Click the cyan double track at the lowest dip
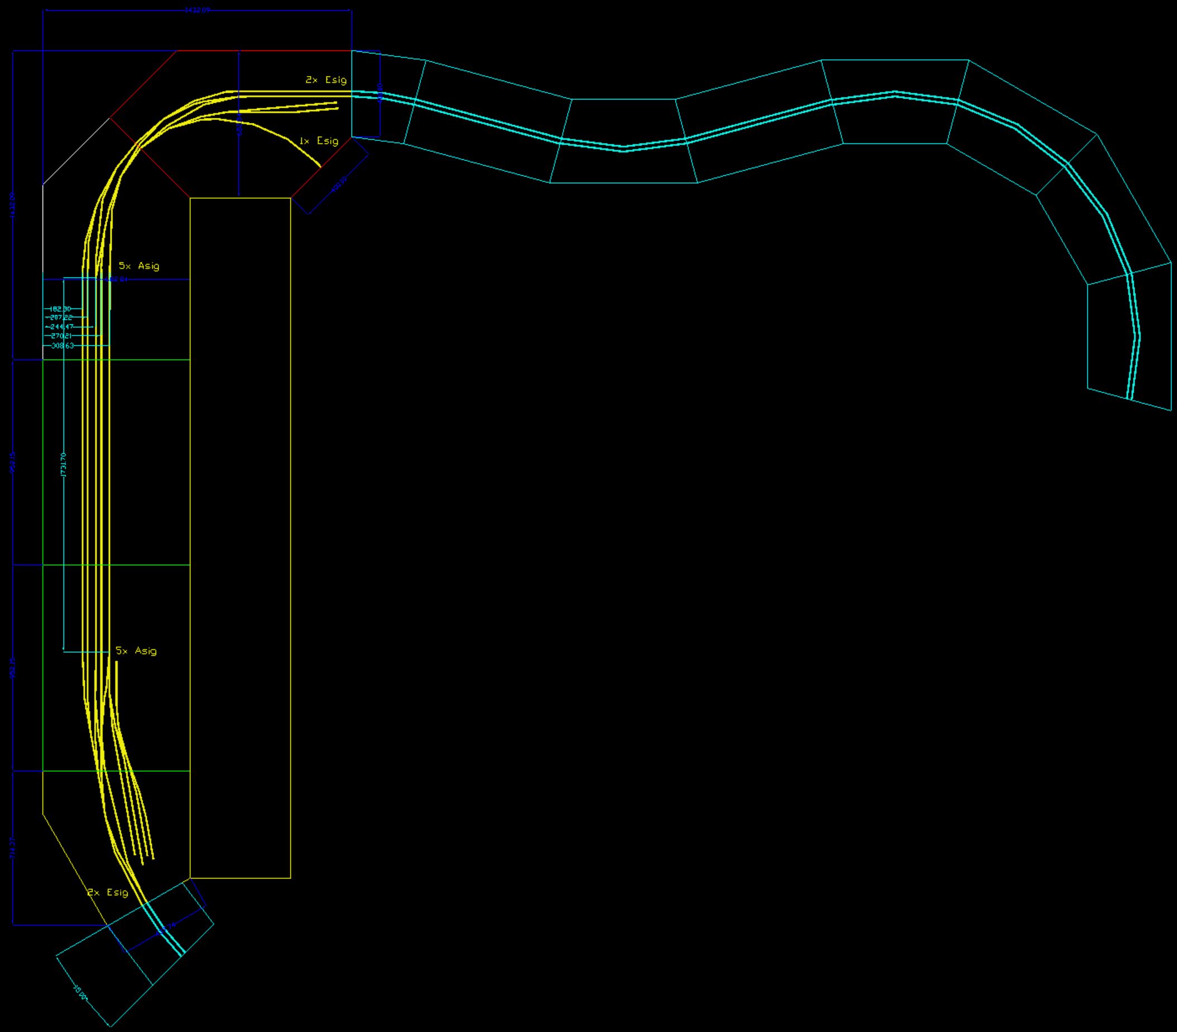 [624, 149]
